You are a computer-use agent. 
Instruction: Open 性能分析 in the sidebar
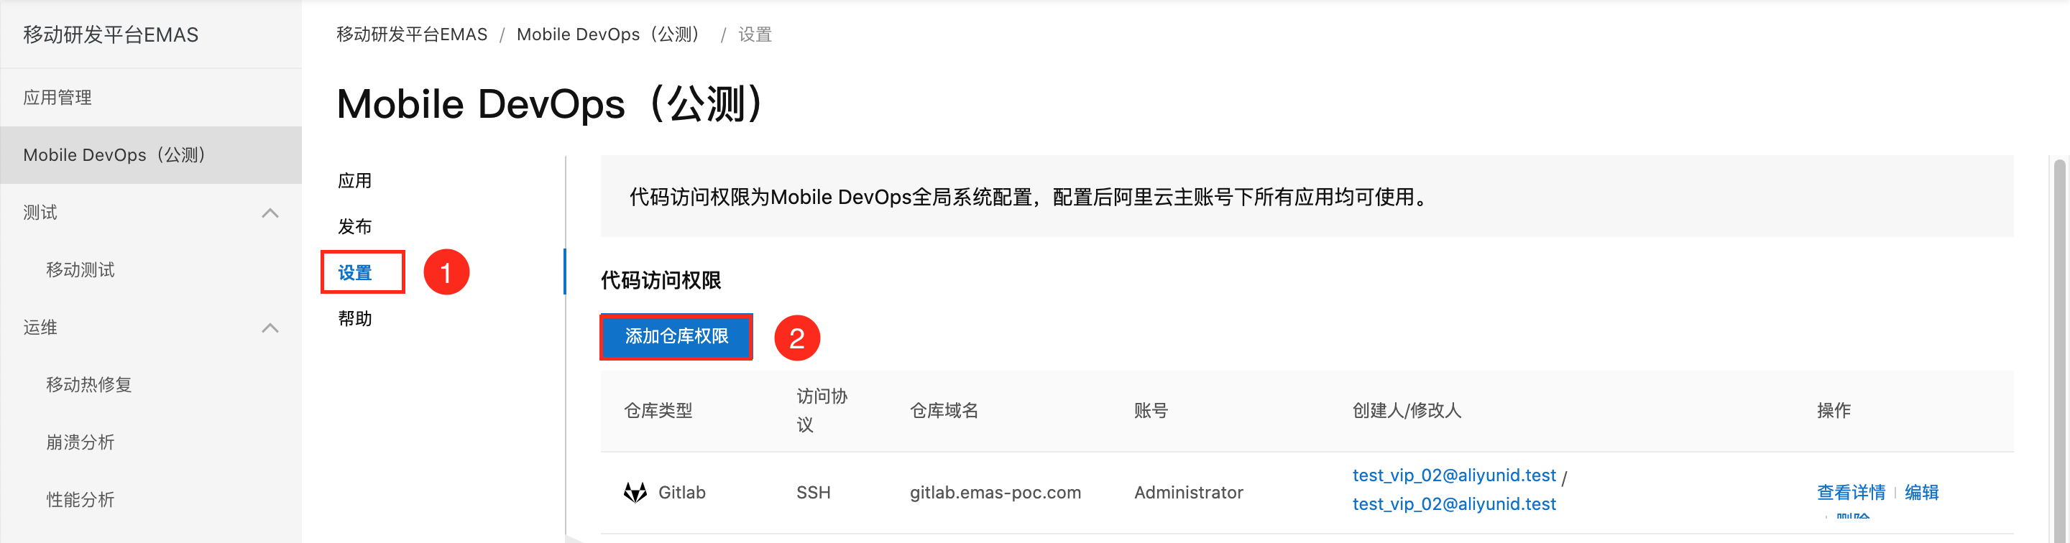pos(80,500)
